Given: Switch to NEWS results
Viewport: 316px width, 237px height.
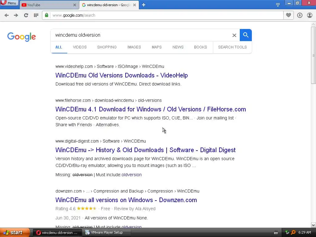Looking at the screenshot, I should pyautogui.click(x=178, y=47).
